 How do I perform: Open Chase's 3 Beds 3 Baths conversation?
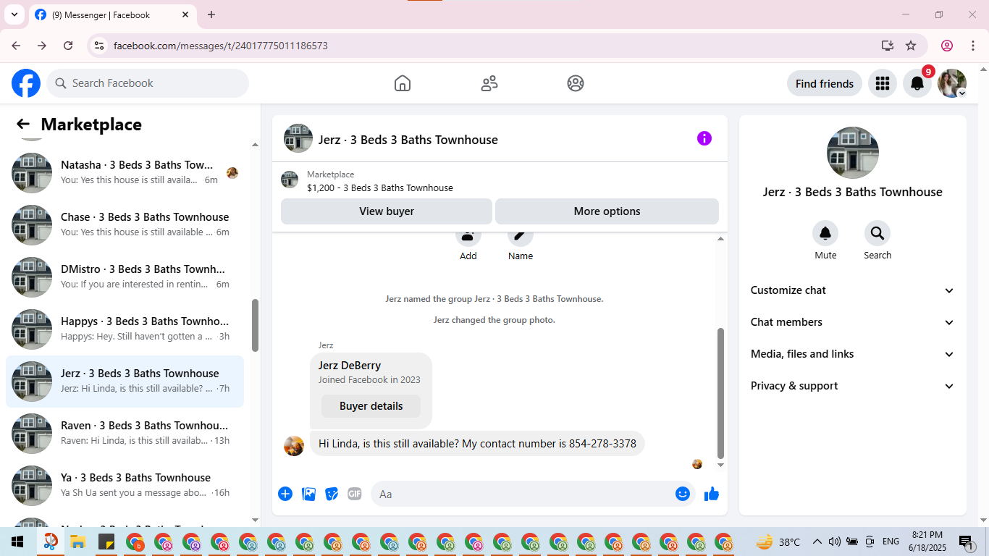125,225
